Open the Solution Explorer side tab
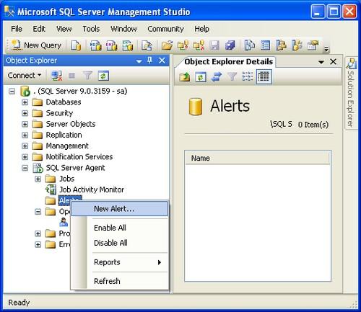Viewport: 361px width, 312px height. (351, 93)
